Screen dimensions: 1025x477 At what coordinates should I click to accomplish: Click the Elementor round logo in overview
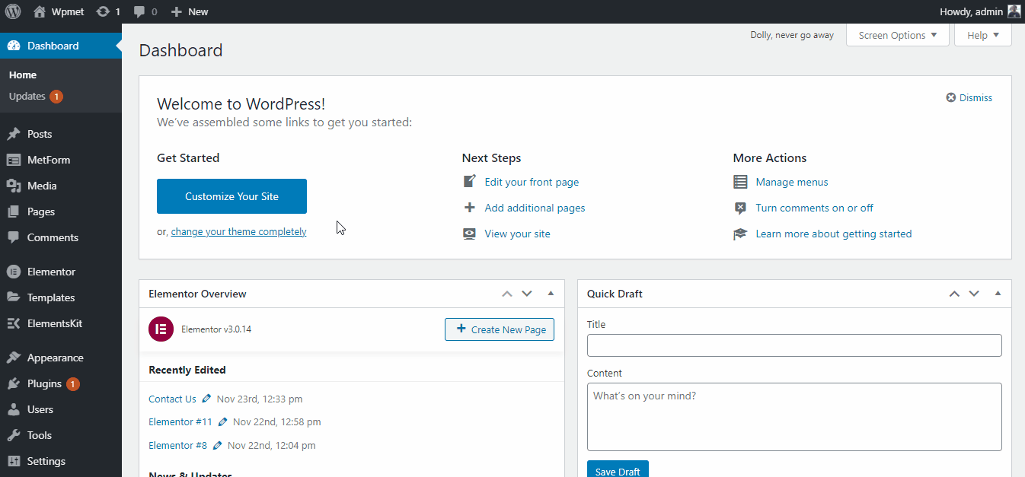tap(161, 329)
